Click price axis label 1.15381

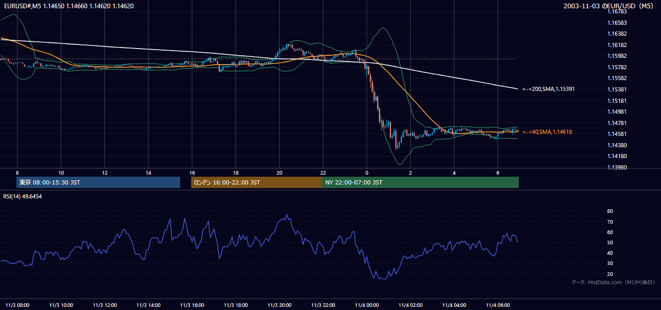point(617,89)
